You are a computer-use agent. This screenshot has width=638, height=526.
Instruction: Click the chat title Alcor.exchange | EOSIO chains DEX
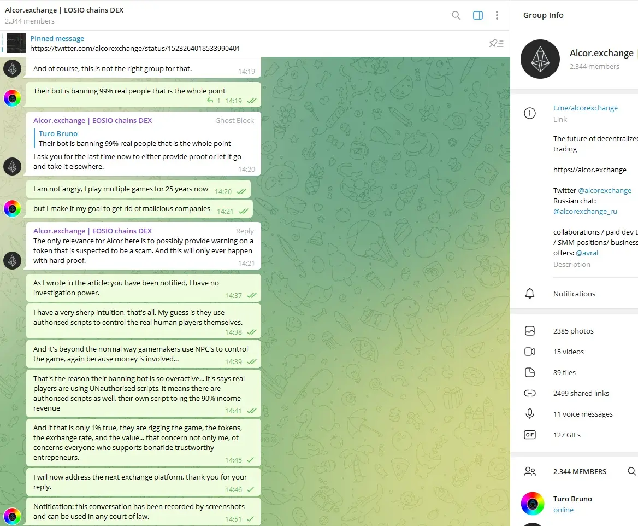(x=64, y=10)
